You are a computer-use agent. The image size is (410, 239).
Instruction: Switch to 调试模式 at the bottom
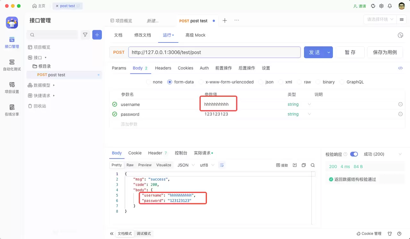144,234
